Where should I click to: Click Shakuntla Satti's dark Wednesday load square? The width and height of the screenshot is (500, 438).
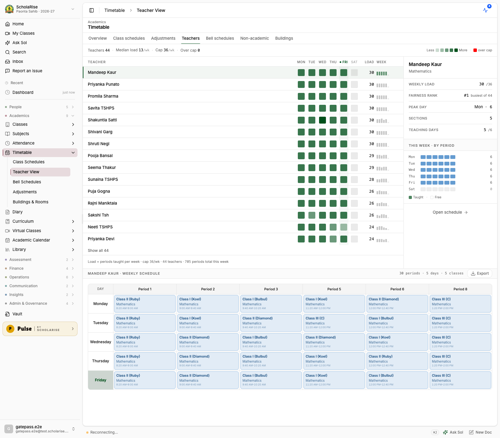tap(322, 120)
